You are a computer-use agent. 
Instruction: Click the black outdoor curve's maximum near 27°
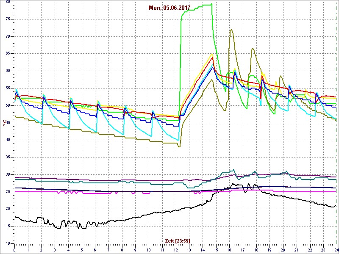pos(233,184)
